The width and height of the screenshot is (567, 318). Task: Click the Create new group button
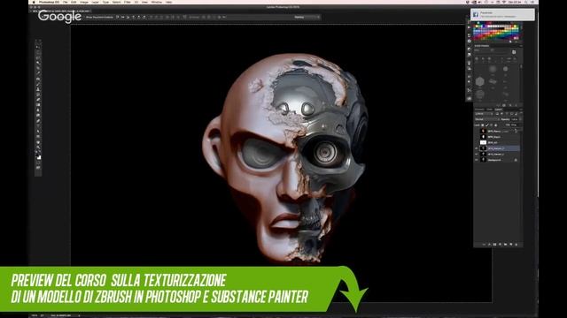[x=506, y=245]
